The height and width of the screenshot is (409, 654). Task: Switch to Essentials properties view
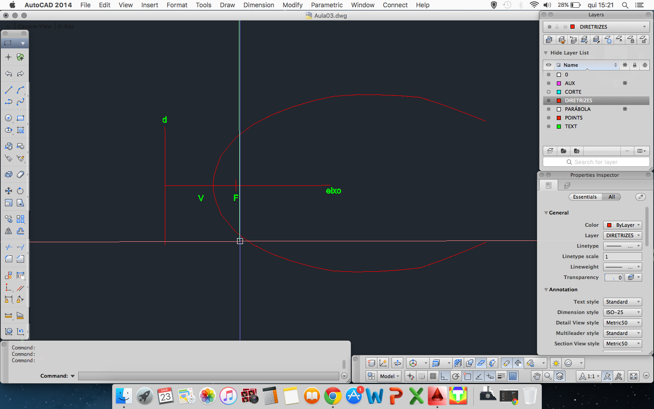click(x=585, y=197)
